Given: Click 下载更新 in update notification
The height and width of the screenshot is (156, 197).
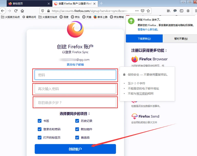Looking at the screenshot, I should (144, 39).
